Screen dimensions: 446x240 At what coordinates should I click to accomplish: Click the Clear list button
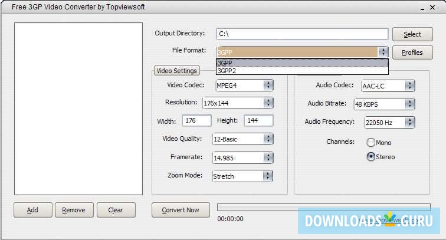tap(116, 210)
